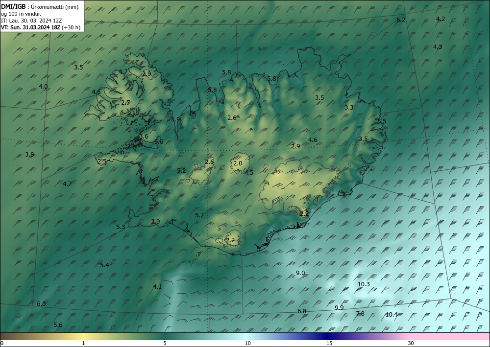
Task: Click the '15' label on the color scale
Action: [329, 343]
